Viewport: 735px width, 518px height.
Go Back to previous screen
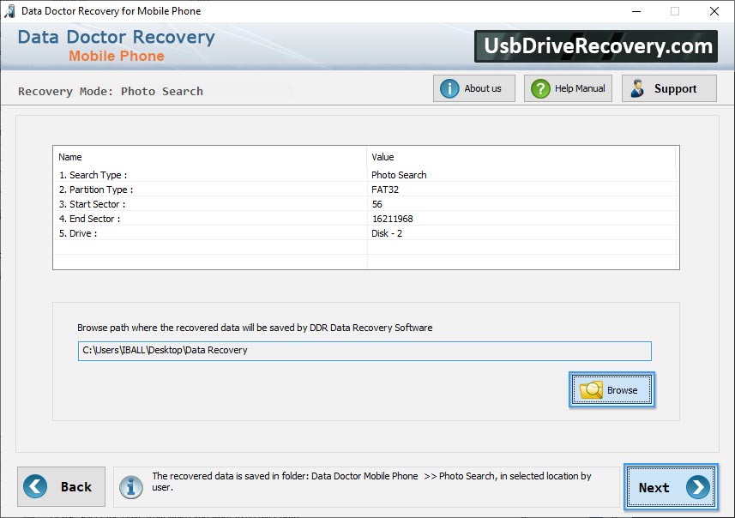tap(62, 486)
